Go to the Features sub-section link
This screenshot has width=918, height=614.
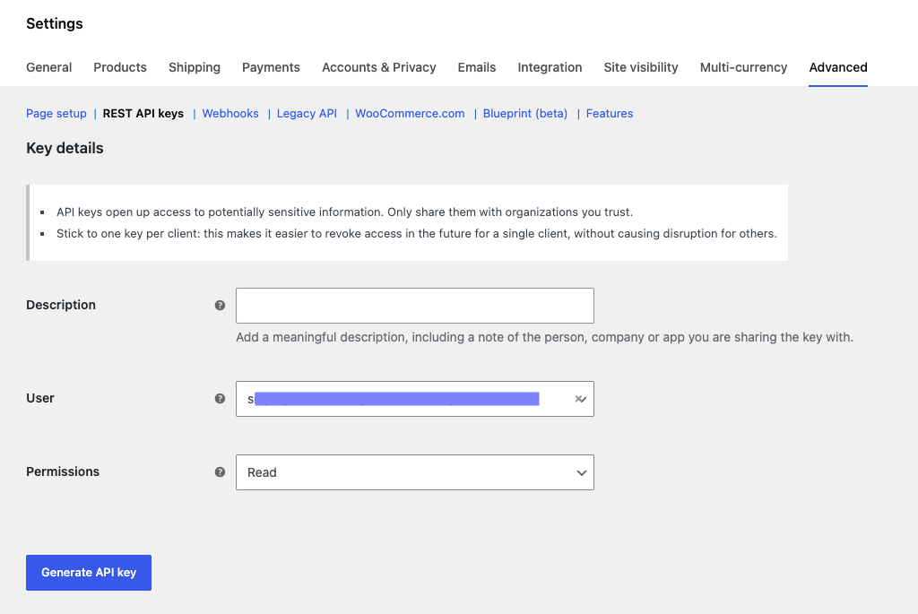tap(610, 114)
